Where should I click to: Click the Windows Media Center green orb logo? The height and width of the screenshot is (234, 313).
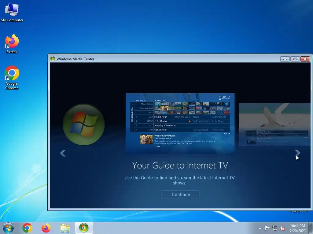(84, 125)
